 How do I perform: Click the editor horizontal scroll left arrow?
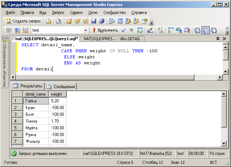point(13,77)
